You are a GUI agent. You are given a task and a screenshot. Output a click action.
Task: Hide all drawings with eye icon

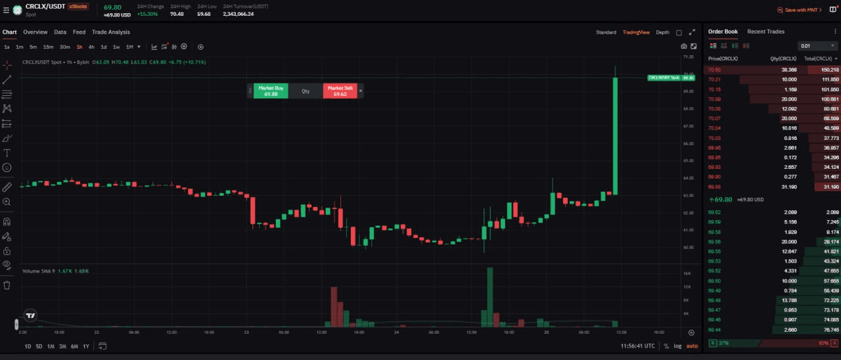pyautogui.click(x=7, y=265)
